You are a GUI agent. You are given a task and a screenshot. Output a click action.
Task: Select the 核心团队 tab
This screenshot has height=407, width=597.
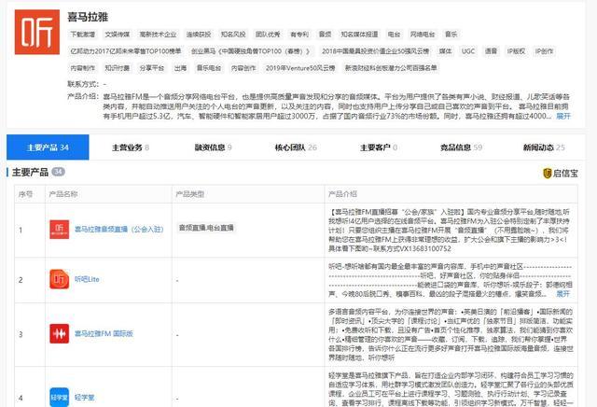pyautogui.click(x=296, y=147)
